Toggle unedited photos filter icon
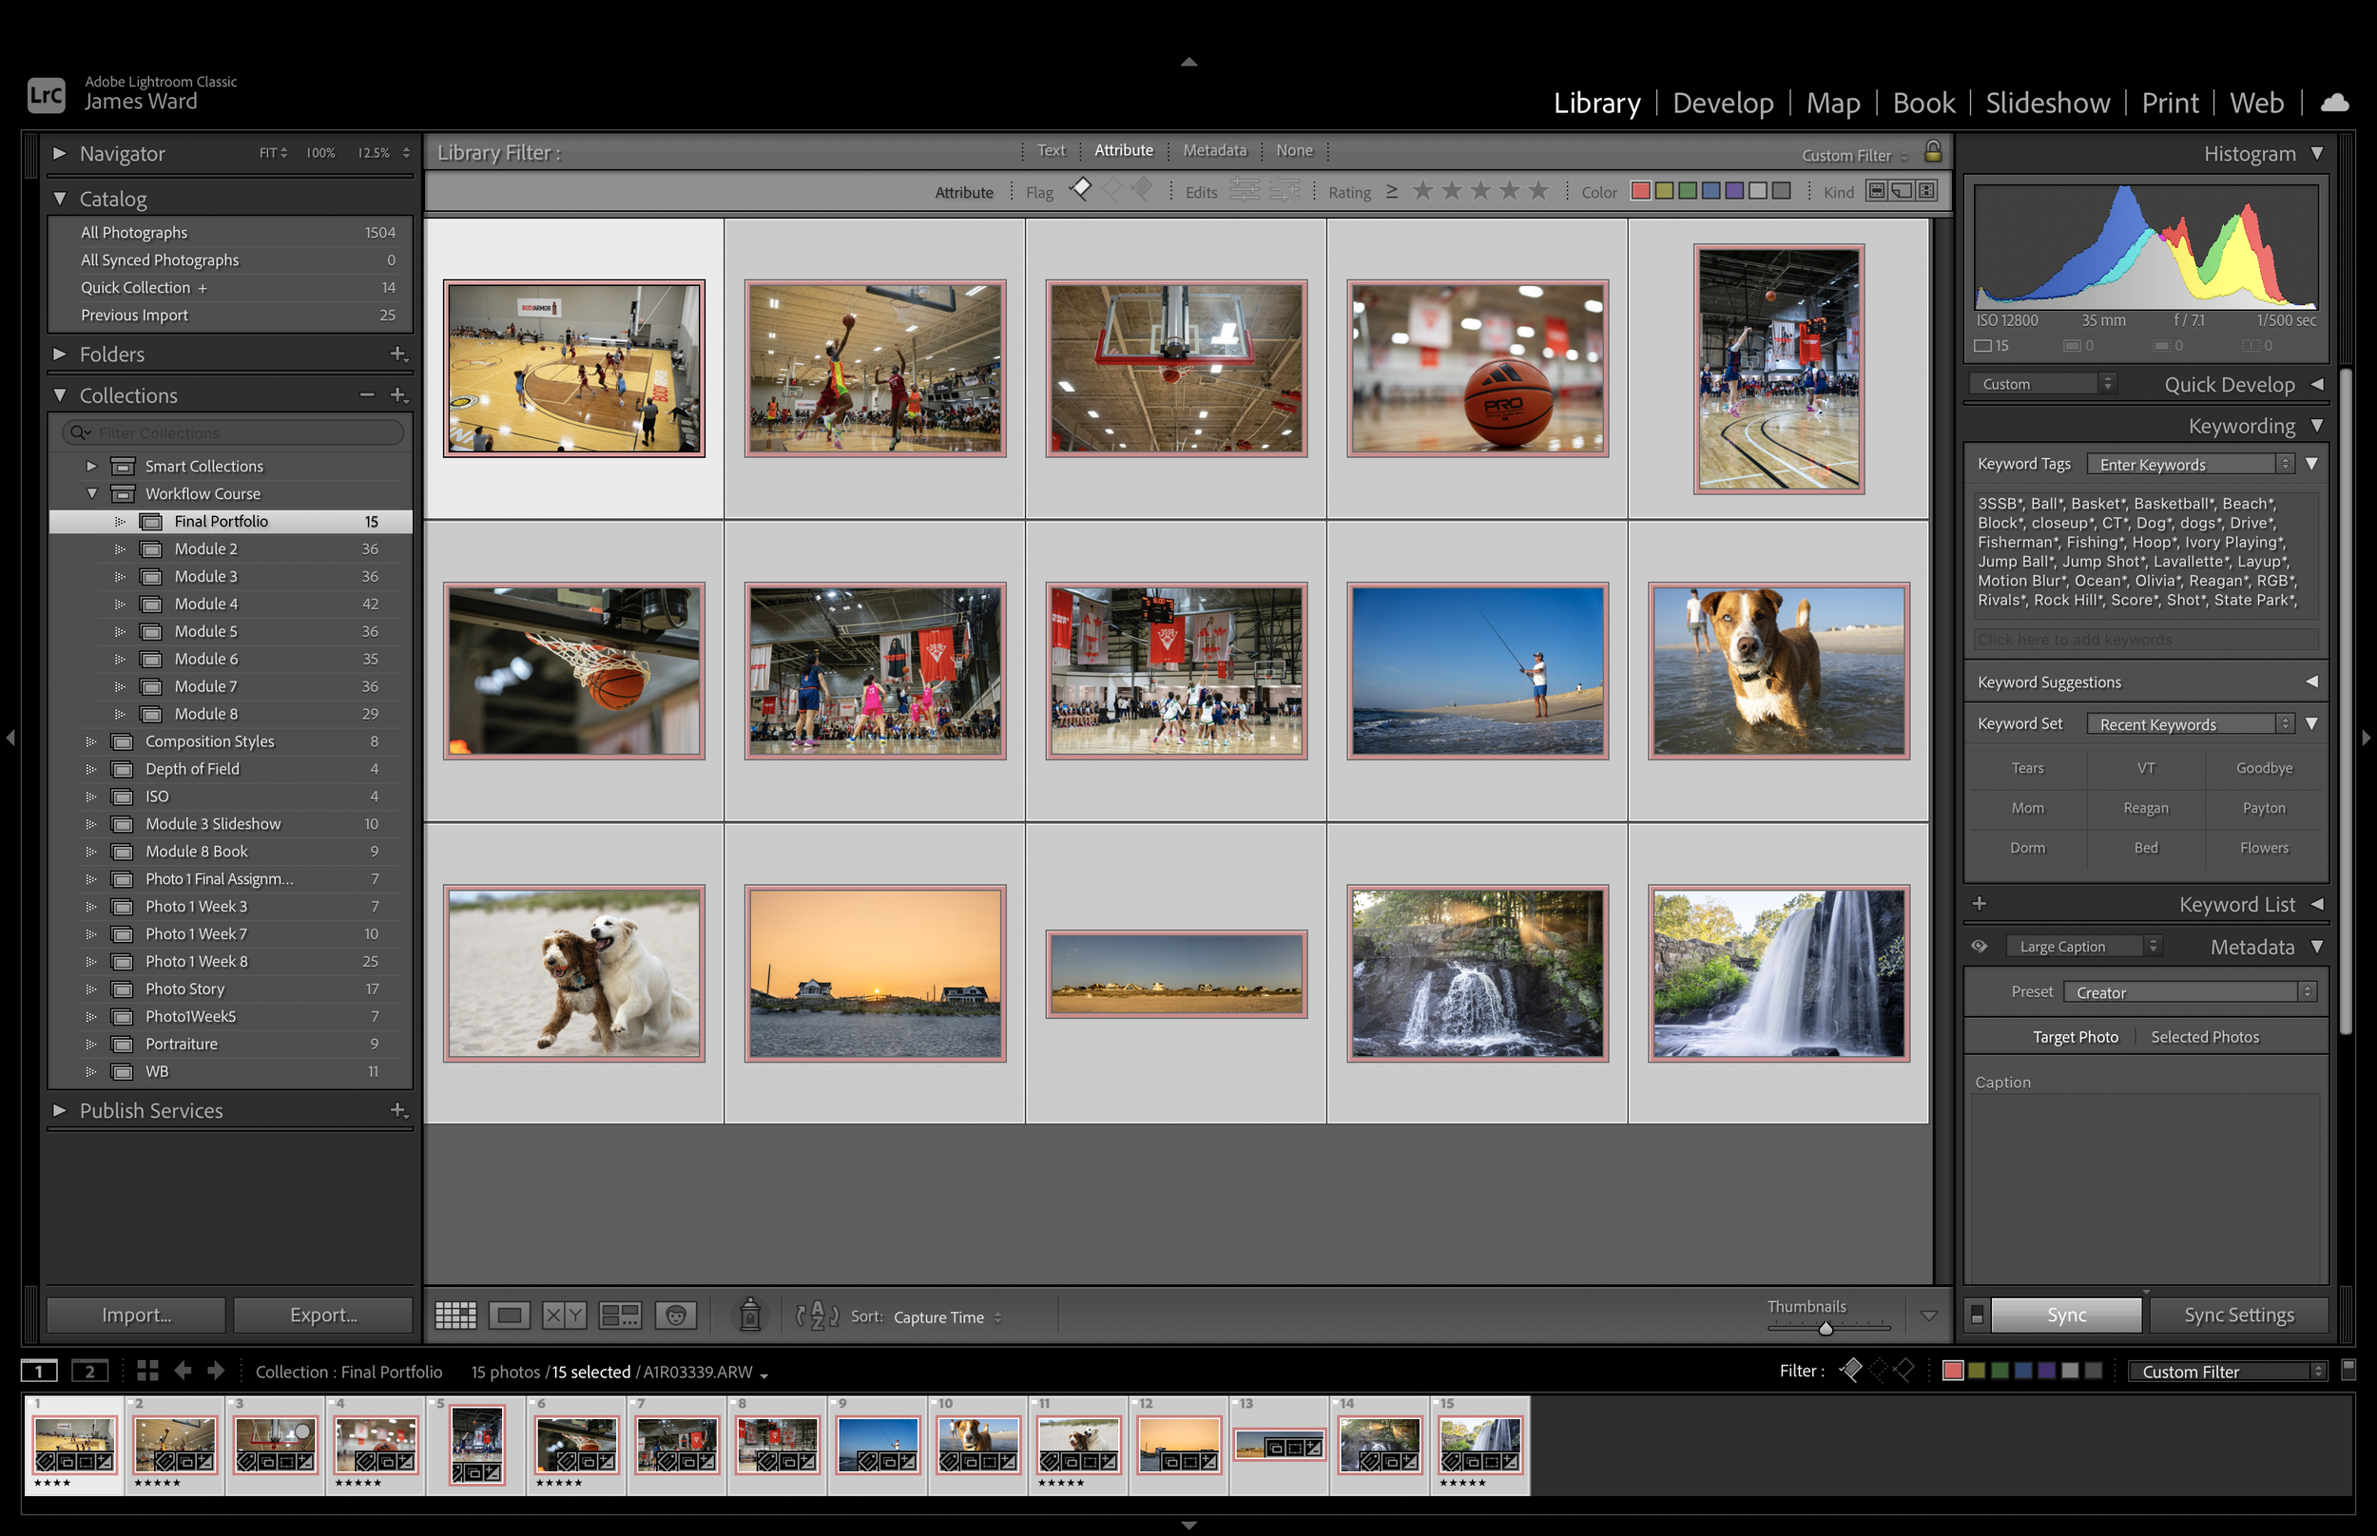Image resolution: width=2377 pixels, height=1536 pixels. click(1285, 189)
